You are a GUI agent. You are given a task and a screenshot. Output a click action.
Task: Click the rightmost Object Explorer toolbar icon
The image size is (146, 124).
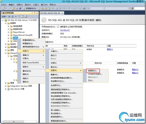click(26, 17)
